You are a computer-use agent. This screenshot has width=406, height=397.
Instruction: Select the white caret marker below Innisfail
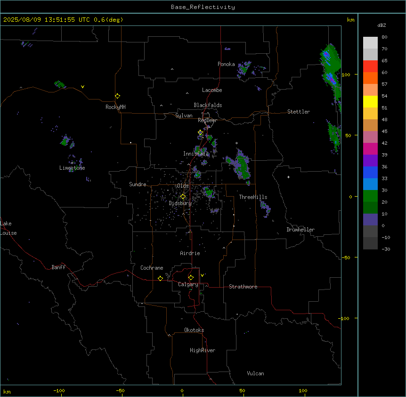click(188, 165)
